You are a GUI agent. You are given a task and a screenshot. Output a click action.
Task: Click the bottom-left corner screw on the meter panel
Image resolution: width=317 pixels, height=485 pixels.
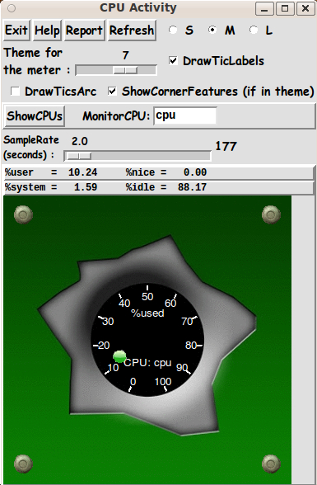pyautogui.click(x=23, y=464)
